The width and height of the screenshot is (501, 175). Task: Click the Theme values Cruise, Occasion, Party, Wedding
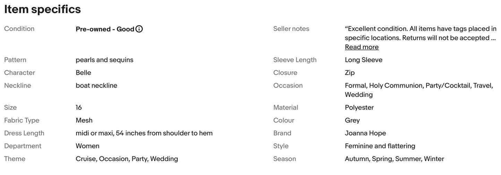click(x=127, y=159)
